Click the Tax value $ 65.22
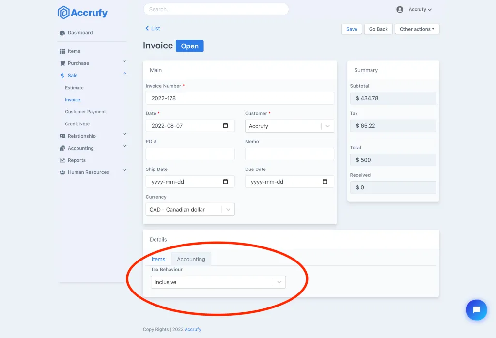 (x=393, y=126)
